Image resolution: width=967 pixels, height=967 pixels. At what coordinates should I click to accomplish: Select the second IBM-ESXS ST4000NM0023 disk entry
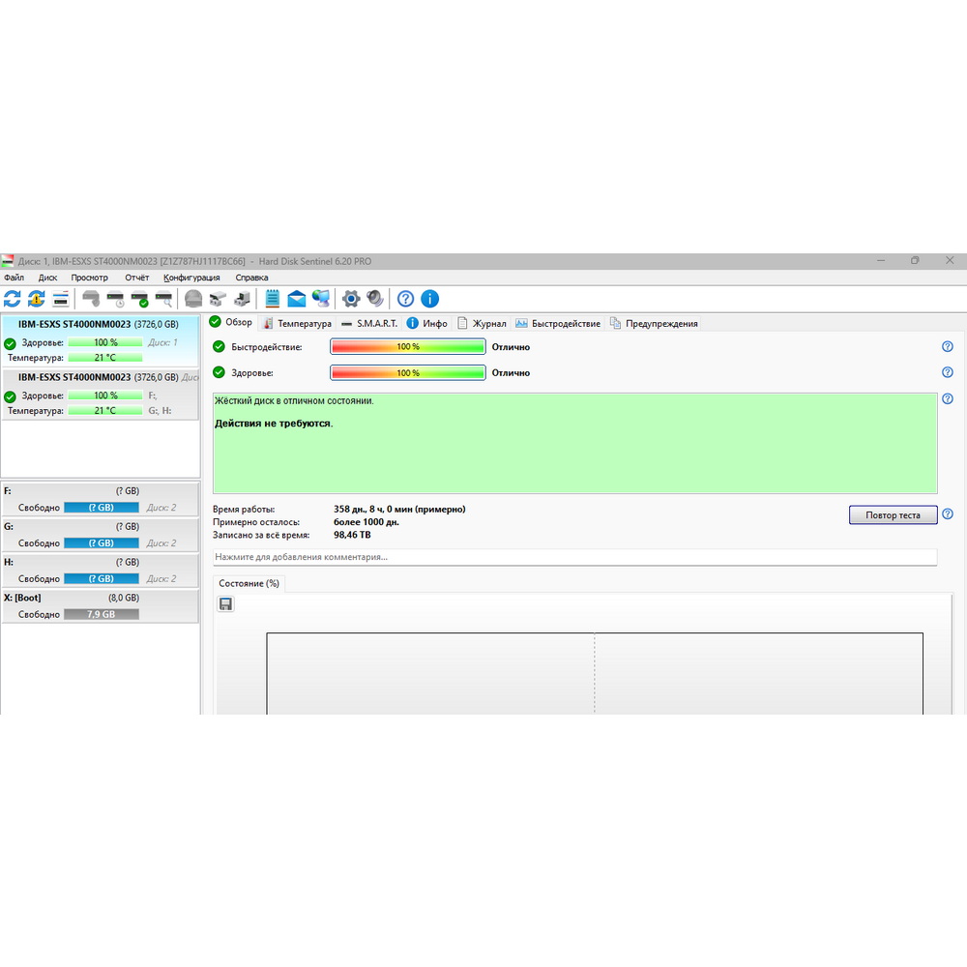(x=101, y=395)
